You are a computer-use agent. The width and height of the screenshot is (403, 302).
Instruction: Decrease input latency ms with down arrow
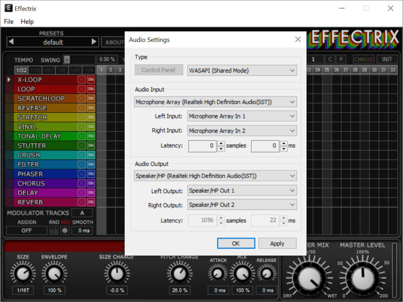[x=284, y=149]
